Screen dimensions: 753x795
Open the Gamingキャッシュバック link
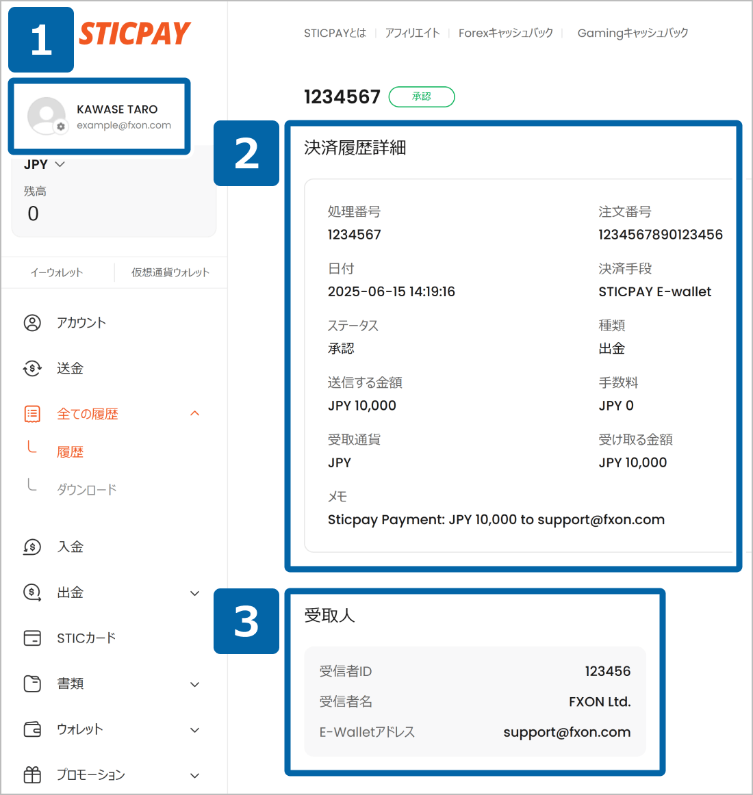(x=633, y=34)
